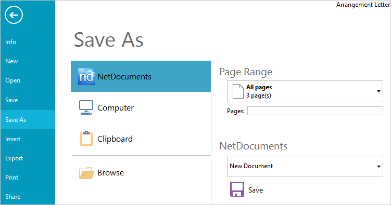Select NetDocuments as save location
391x205 pixels.
tap(141, 76)
